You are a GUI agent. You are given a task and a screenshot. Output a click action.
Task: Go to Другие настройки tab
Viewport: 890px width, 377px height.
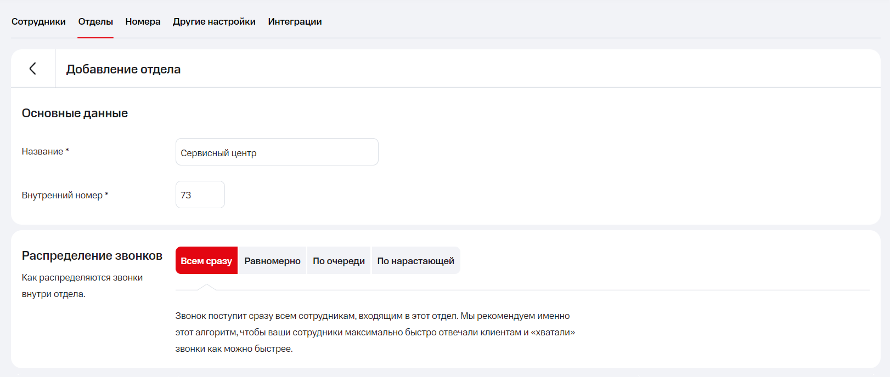click(x=214, y=22)
